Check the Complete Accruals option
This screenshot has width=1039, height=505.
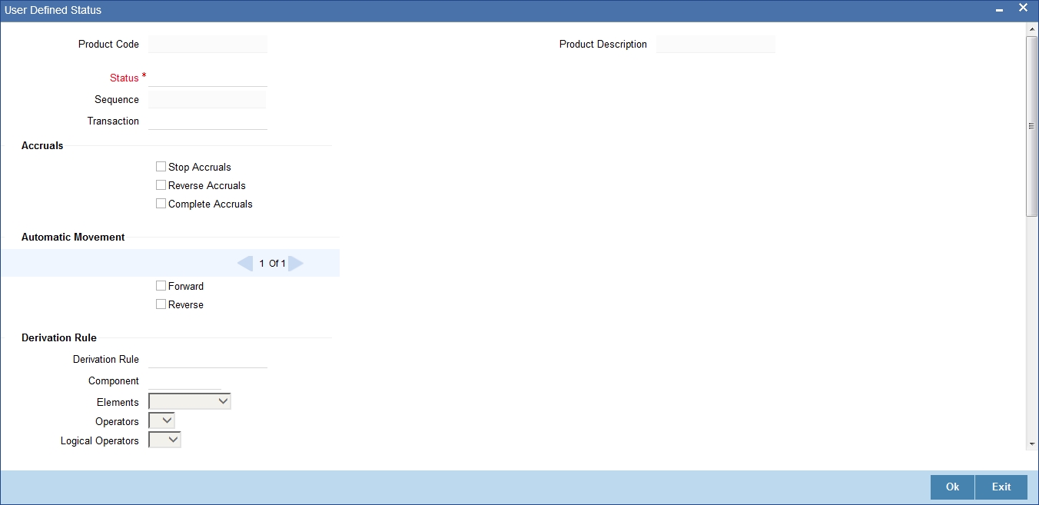[161, 203]
